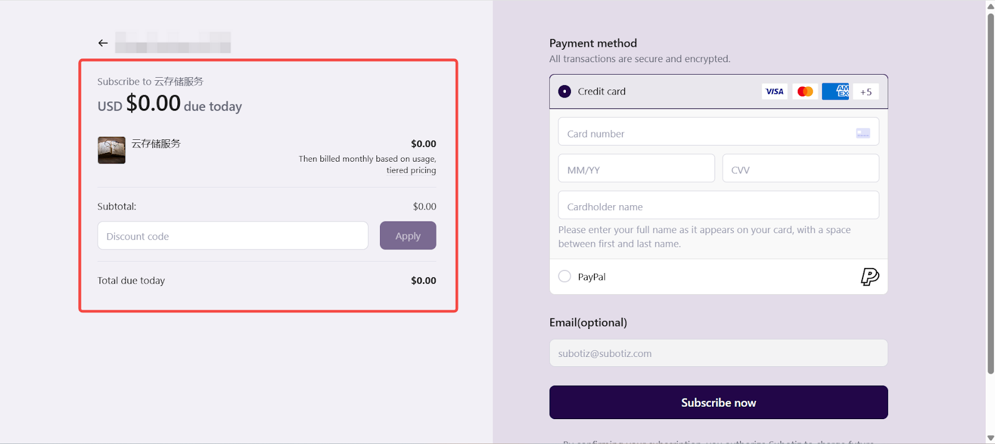
Task: Select the Credit card radio button
Action: click(x=565, y=91)
